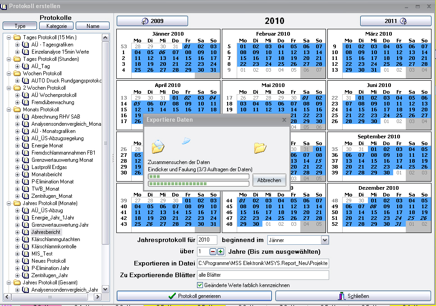Select MIS_Test in the protocol tree
Image resolution: width=436 pixels, height=306 pixels.
(42, 254)
